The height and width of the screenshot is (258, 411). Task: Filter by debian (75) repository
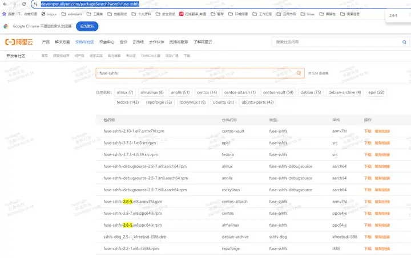point(311,92)
